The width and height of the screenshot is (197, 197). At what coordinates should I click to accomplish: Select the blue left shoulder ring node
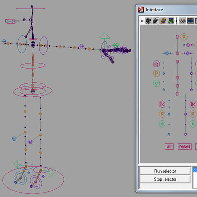coord(167,53)
